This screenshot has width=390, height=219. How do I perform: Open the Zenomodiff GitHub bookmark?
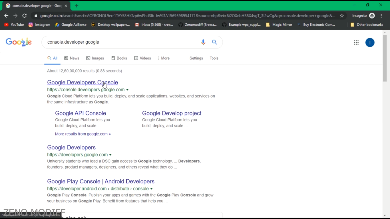[198, 25]
